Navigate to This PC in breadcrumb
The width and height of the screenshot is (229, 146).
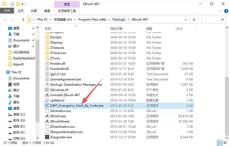[42, 20]
